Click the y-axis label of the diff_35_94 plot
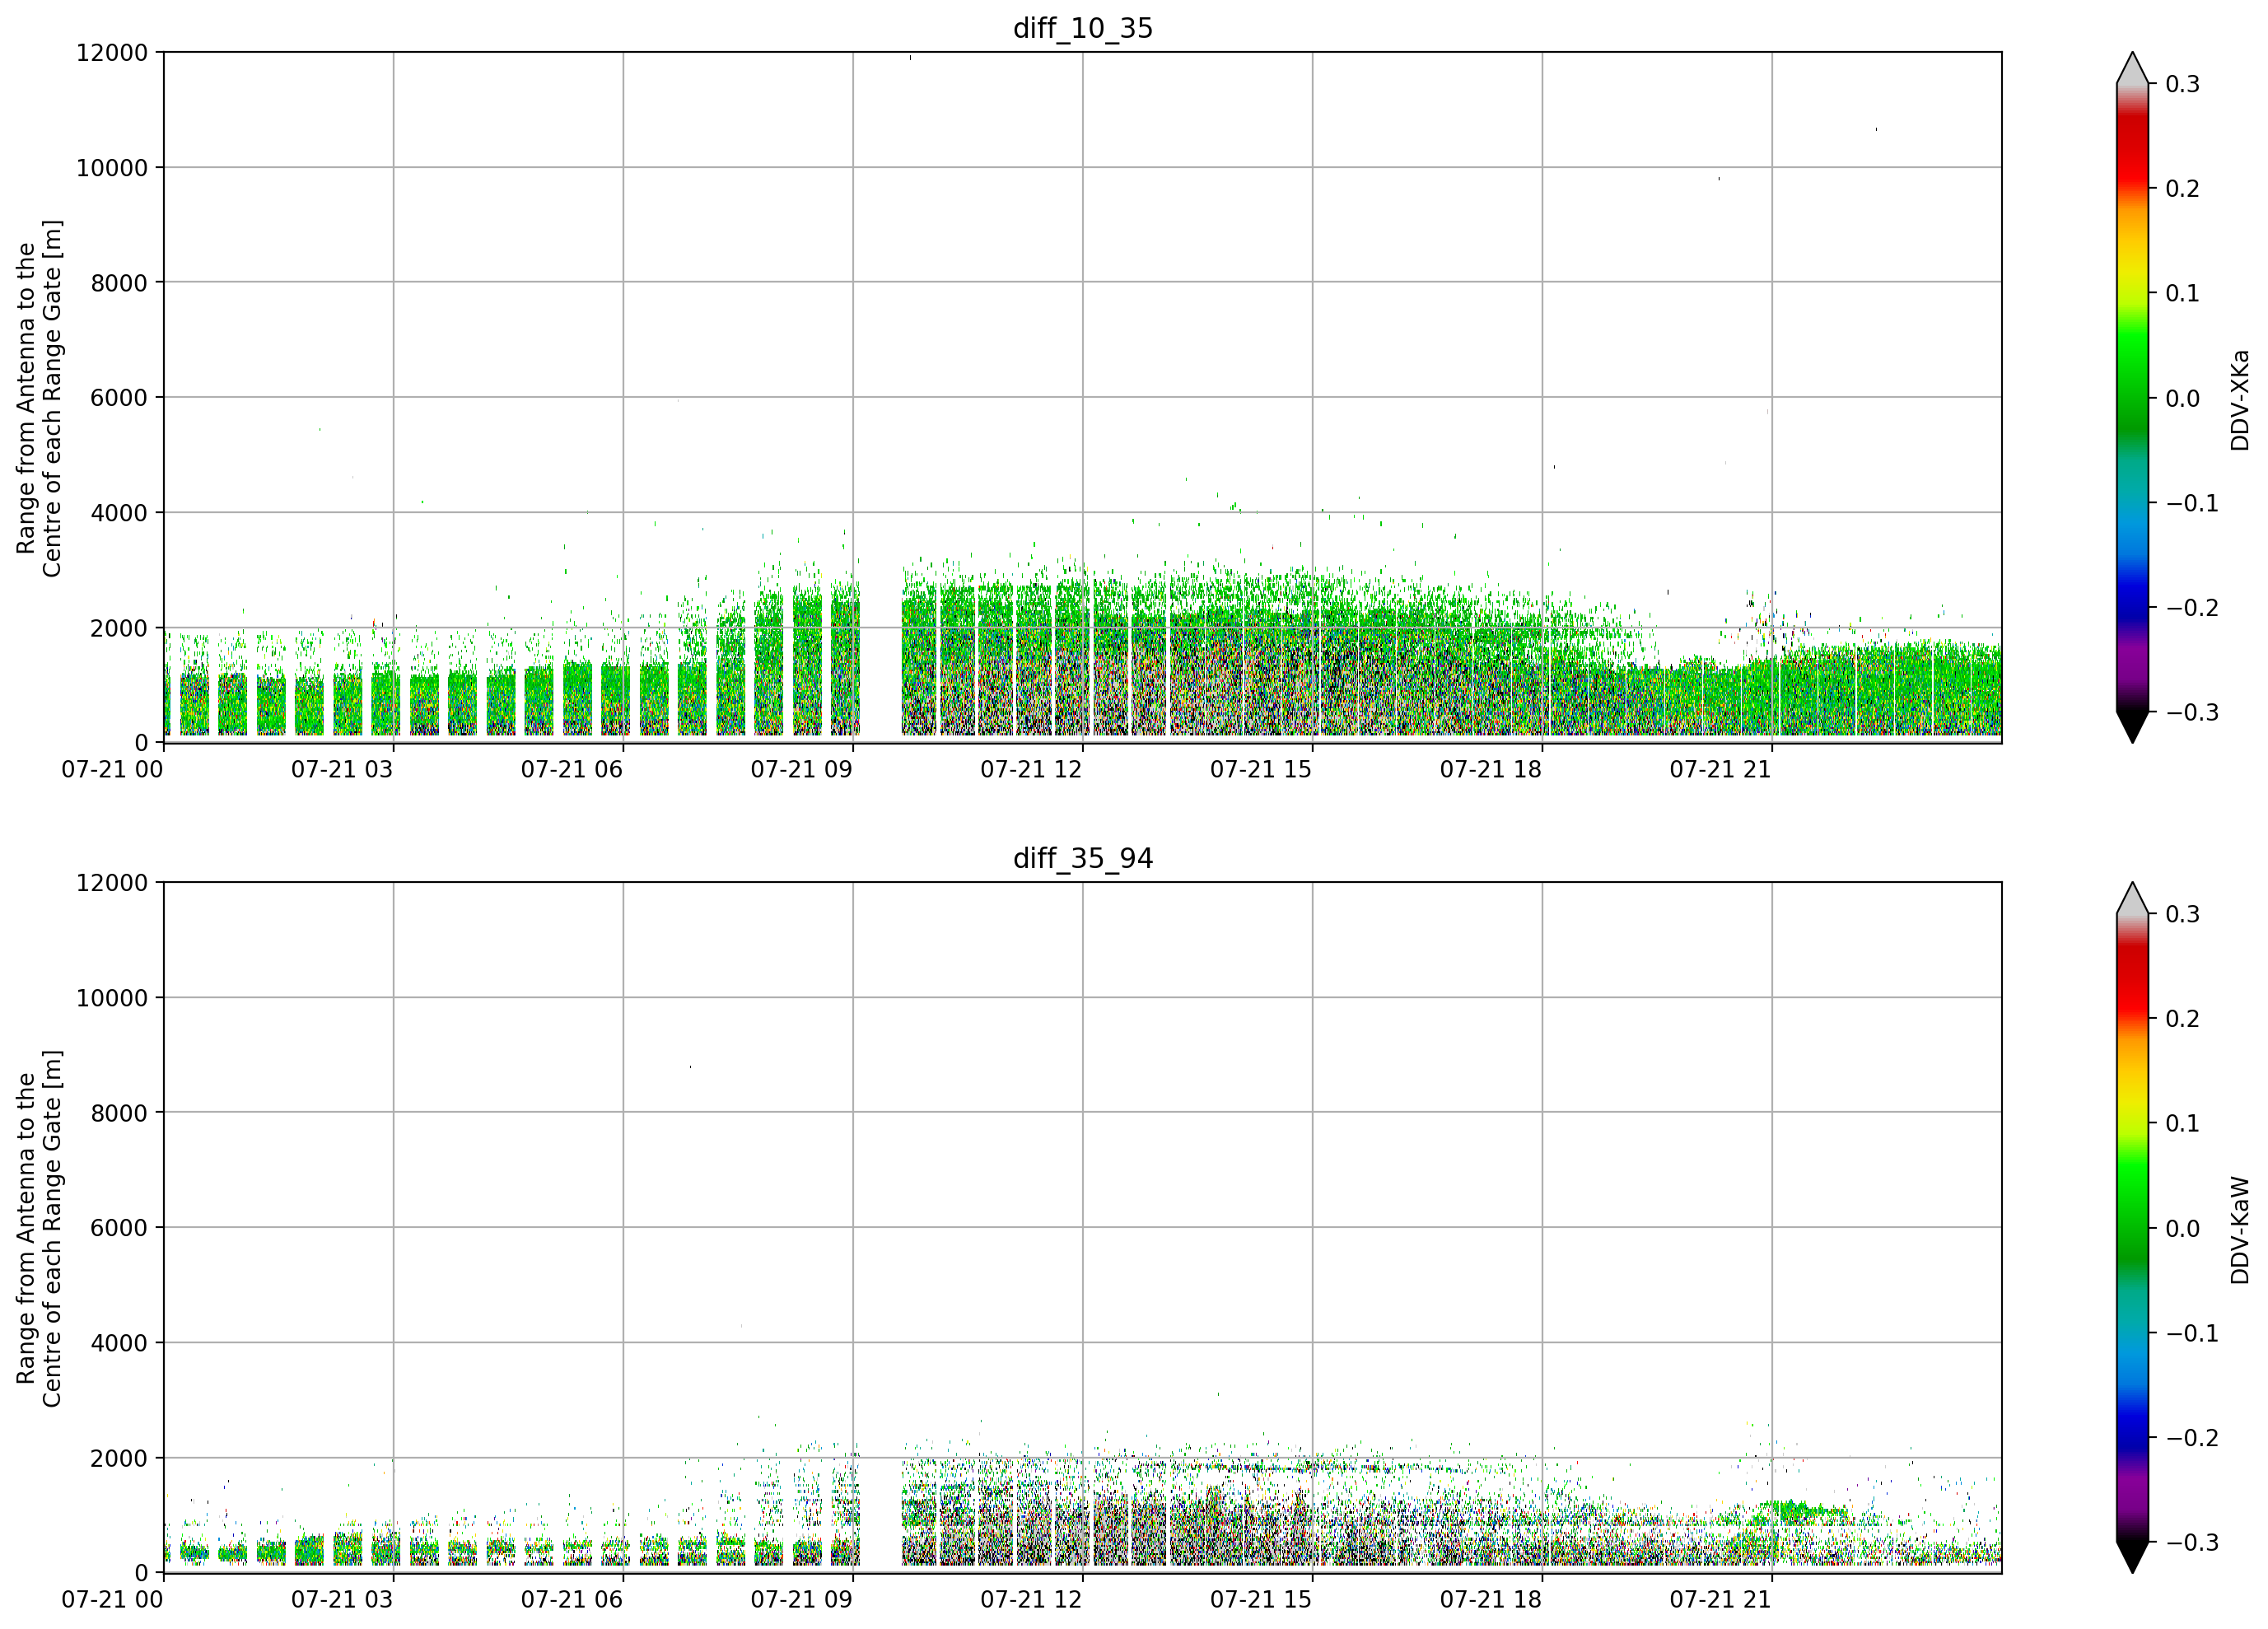 (x=39, y=1228)
